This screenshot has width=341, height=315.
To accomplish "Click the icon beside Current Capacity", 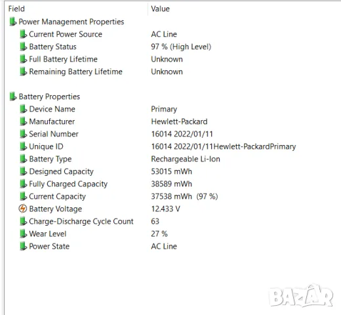I will pos(23,196).
